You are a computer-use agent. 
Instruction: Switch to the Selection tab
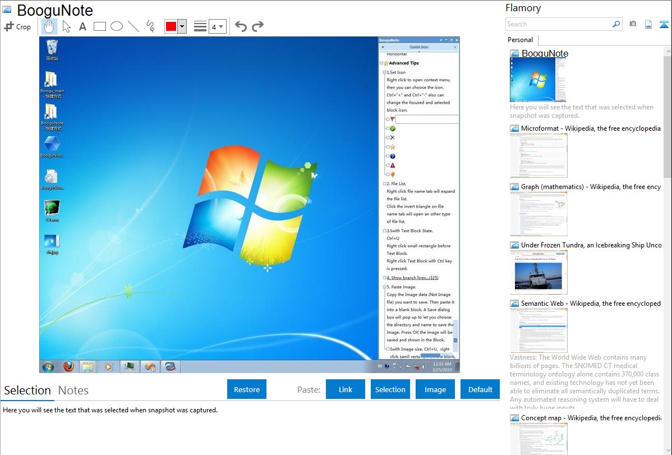(x=27, y=390)
